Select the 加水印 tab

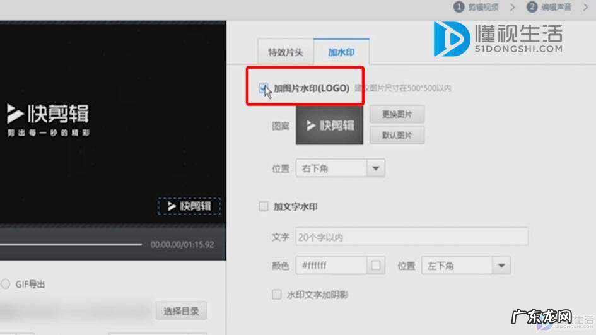tap(341, 51)
